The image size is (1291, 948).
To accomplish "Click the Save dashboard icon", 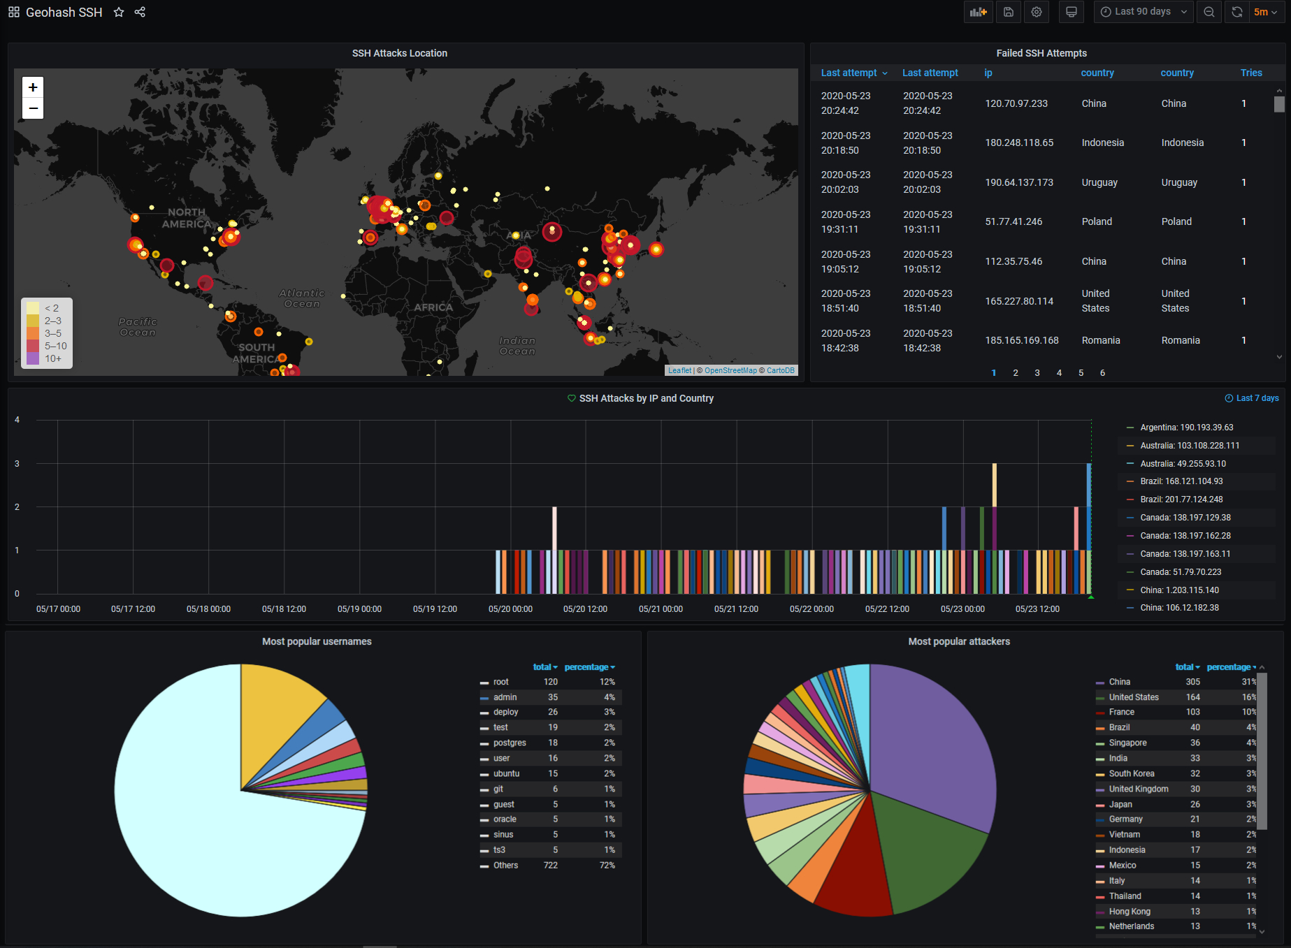I will [x=1007, y=12].
